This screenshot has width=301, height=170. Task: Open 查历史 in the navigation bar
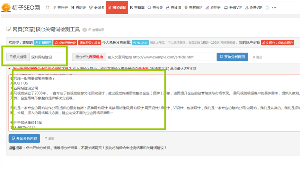[x=78, y=8]
